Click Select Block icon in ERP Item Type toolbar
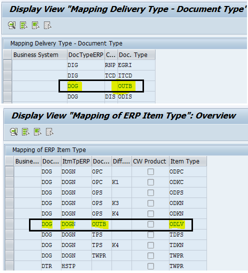This screenshot has width=248, height=273. click(x=37, y=132)
